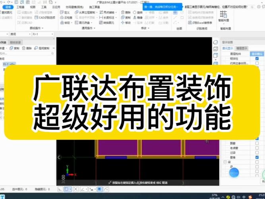Open 识别Excel装修表 recognition tool
Viewport: 265px width, 199px height.
point(200,23)
